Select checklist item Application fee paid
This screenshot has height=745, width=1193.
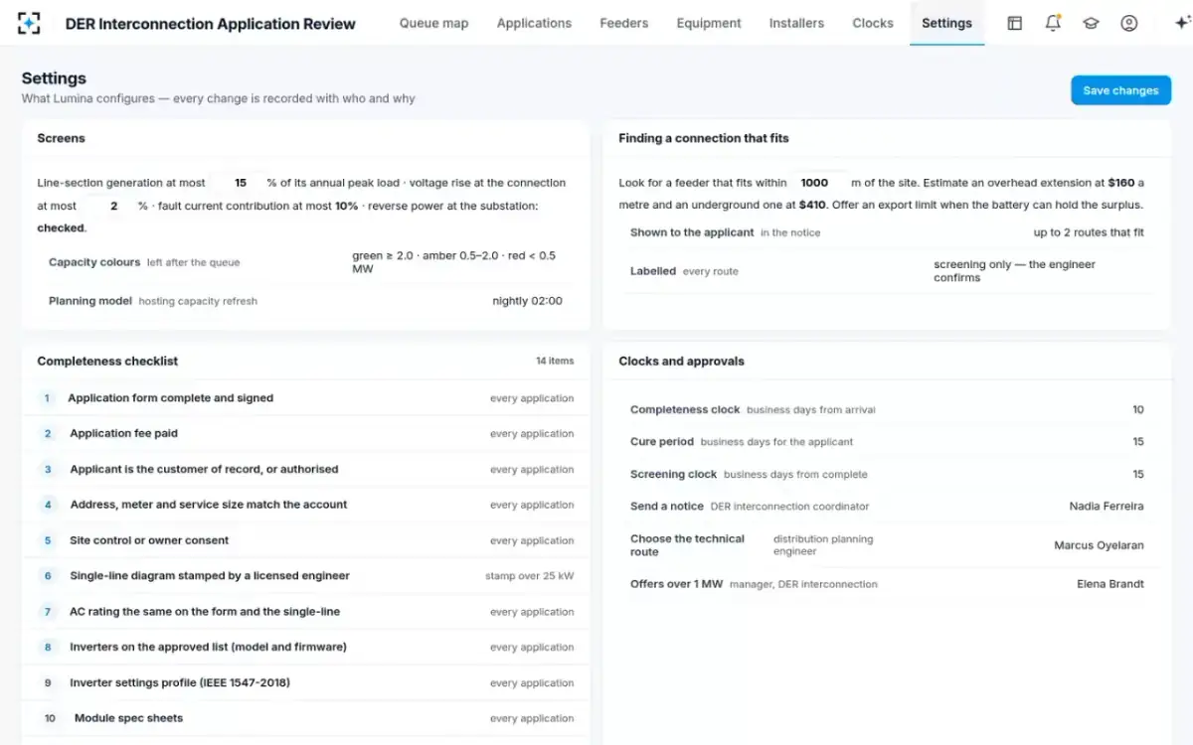tap(306, 434)
